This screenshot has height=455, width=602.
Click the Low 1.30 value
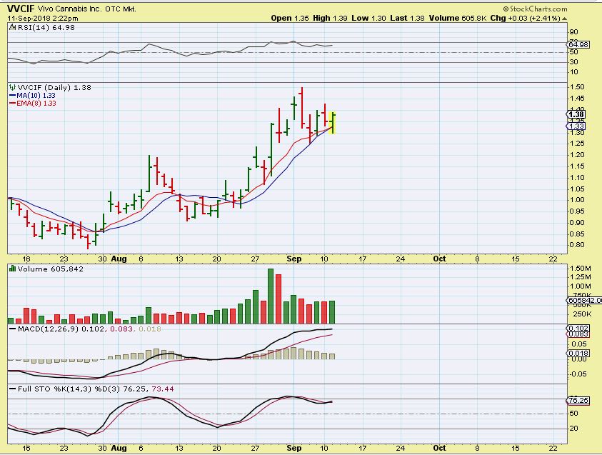[x=368, y=18]
